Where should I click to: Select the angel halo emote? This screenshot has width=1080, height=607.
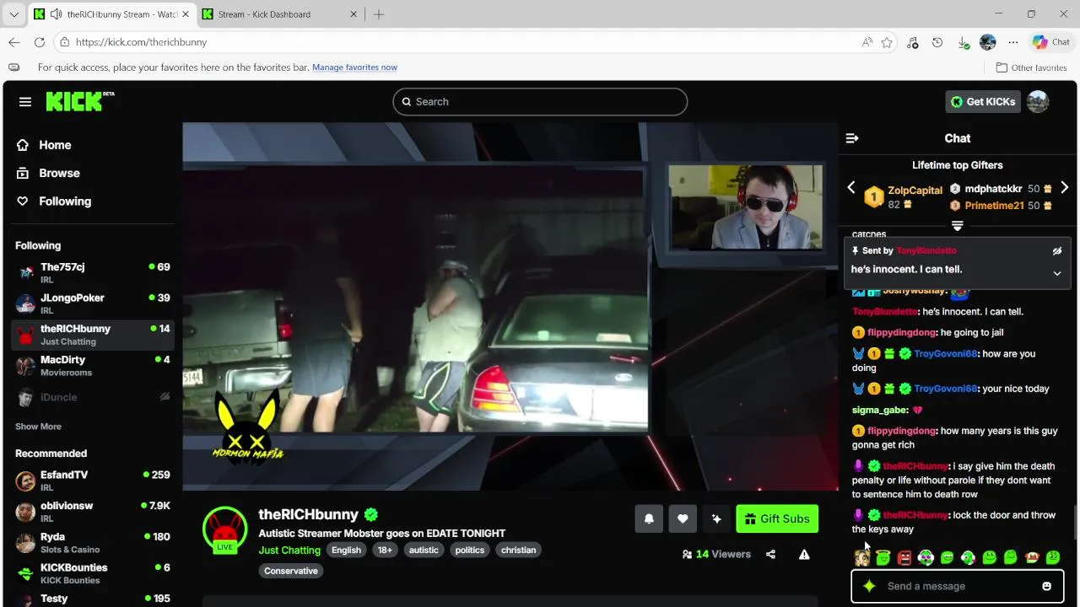(x=883, y=557)
